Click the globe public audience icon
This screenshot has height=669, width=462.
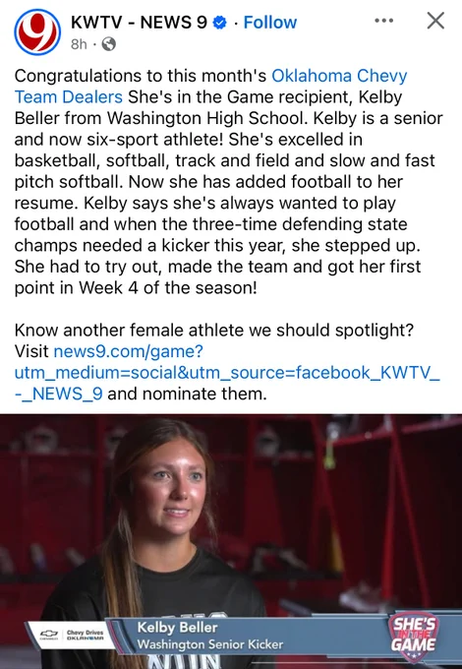[x=109, y=44]
